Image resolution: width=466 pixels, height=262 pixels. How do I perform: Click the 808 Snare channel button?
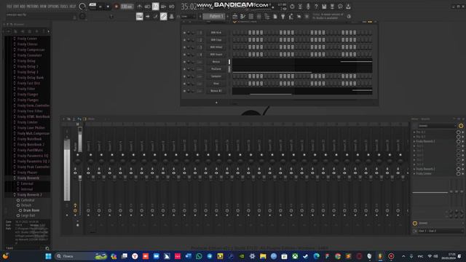pos(216,55)
